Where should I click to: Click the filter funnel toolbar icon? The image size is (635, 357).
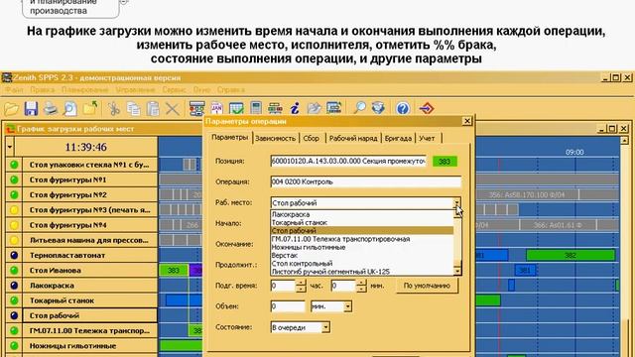(378, 108)
